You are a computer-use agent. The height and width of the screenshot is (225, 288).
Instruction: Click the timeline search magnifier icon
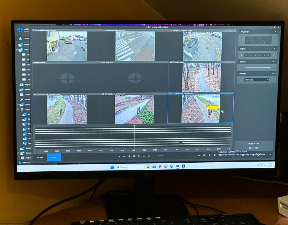(x=204, y=155)
